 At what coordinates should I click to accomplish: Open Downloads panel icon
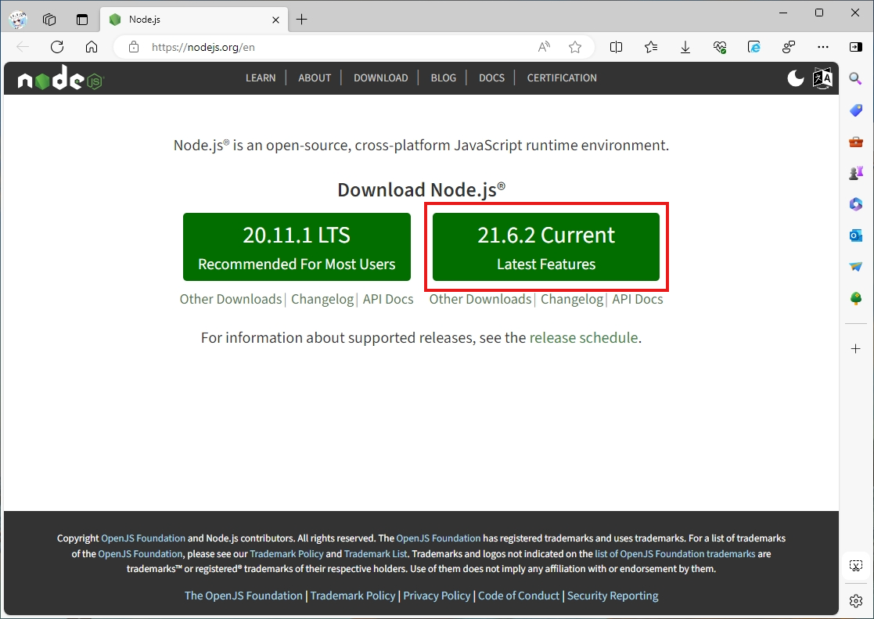click(x=685, y=47)
